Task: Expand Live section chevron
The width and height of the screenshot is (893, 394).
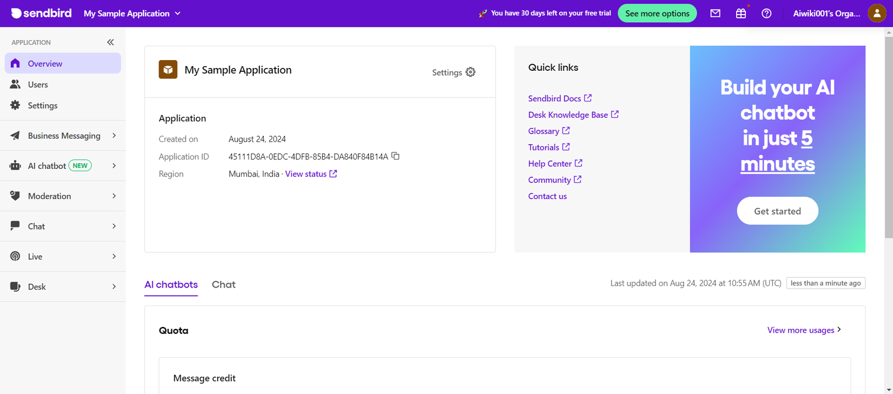Action: [x=114, y=256]
